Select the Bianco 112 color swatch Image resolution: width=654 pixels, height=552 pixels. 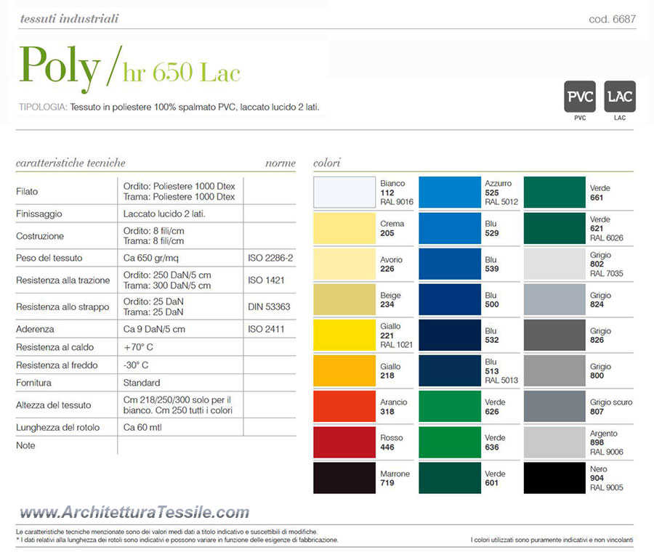[x=344, y=192]
